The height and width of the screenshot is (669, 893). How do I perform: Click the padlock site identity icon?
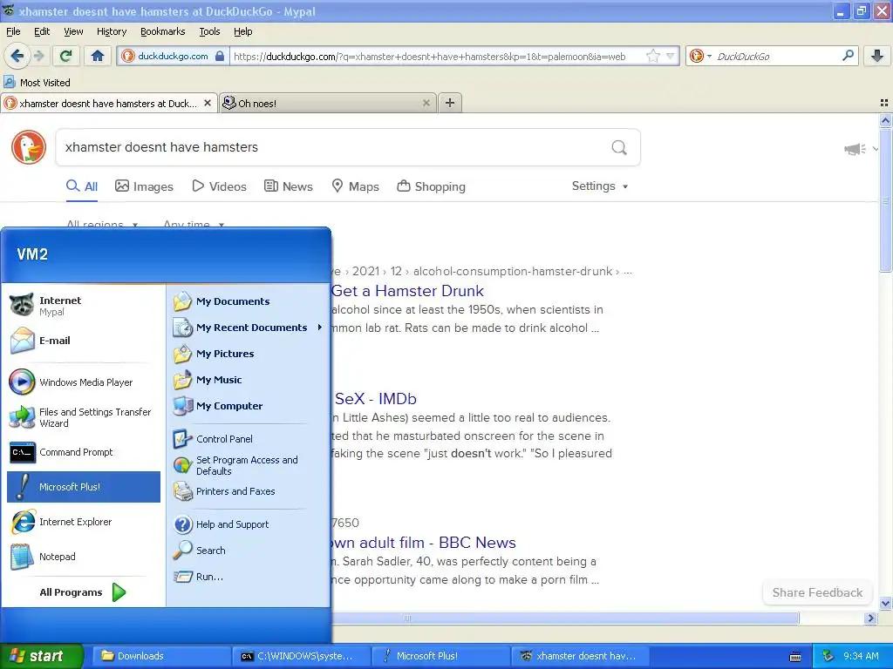click(220, 56)
